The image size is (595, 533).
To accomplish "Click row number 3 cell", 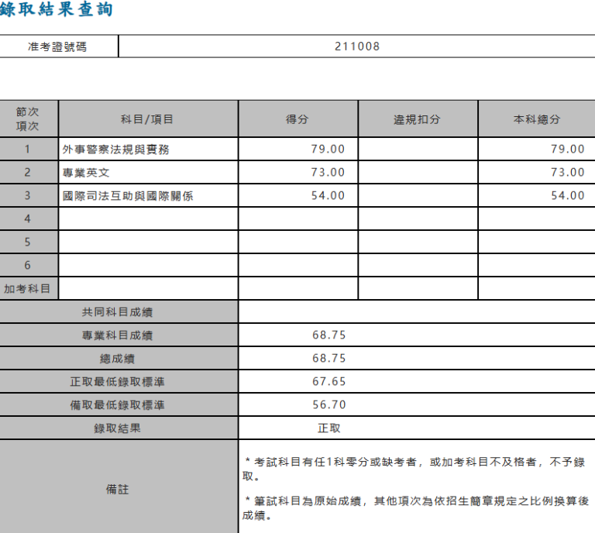I will coord(29,195).
